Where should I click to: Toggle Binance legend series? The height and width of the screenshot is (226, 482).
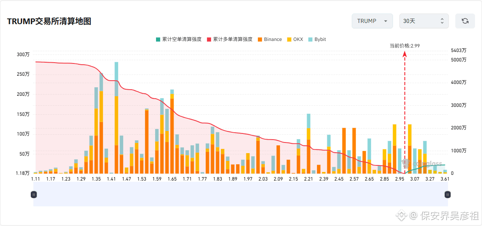[270, 39]
